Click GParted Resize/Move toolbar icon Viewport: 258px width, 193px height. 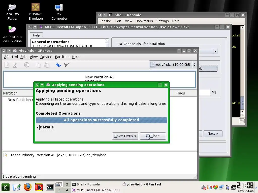(27, 65)
